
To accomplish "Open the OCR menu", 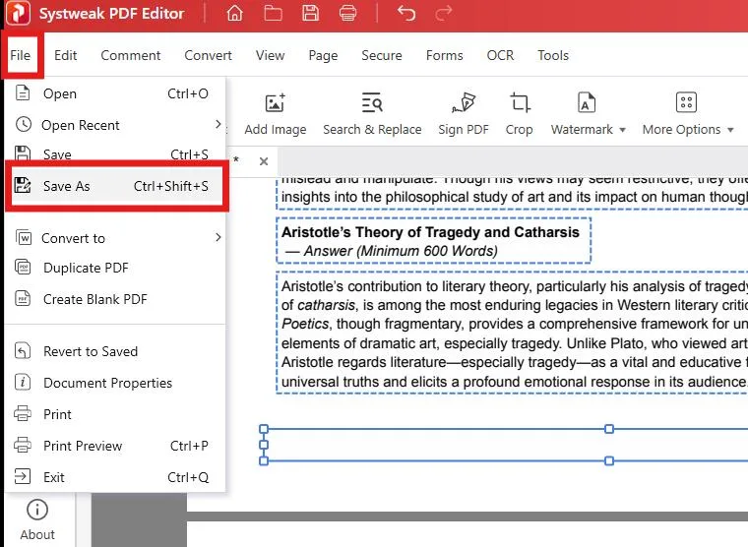I will click(500, 55).
